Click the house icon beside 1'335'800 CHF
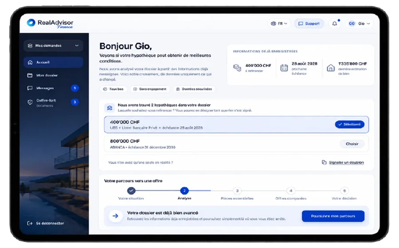This screenshot has width=399, height=248. click(x=331, y=68)
